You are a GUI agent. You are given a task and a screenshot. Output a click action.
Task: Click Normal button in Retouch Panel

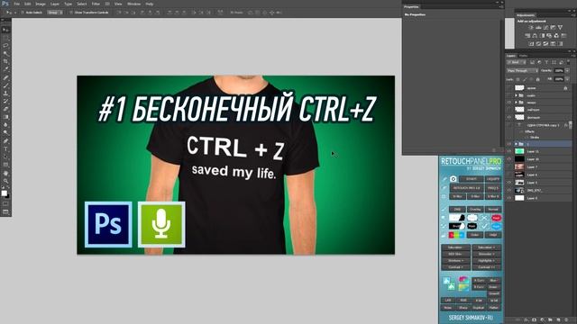pos(493,209)
